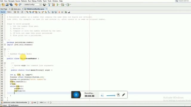Click Find Next Occurrence icon
The height and width of the screenshot is (107, 191).
click(33, 12)
